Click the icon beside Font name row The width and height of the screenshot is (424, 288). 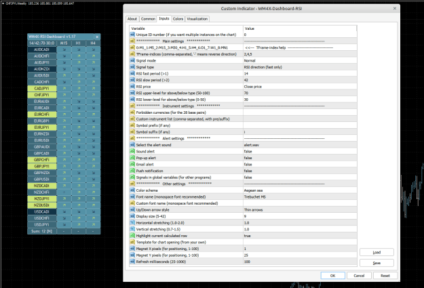[132, 197]
